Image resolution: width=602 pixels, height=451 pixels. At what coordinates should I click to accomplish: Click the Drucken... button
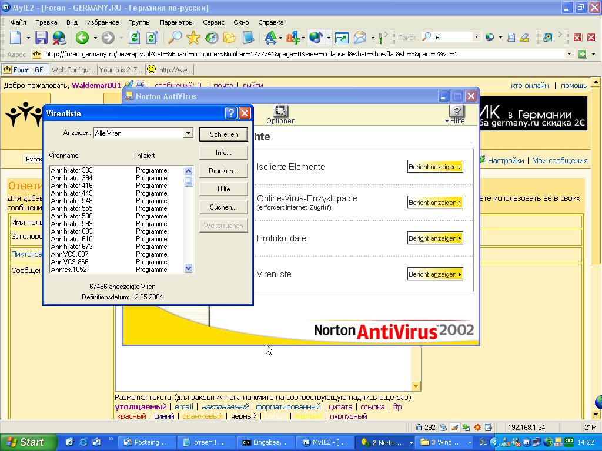click(223, 171)
